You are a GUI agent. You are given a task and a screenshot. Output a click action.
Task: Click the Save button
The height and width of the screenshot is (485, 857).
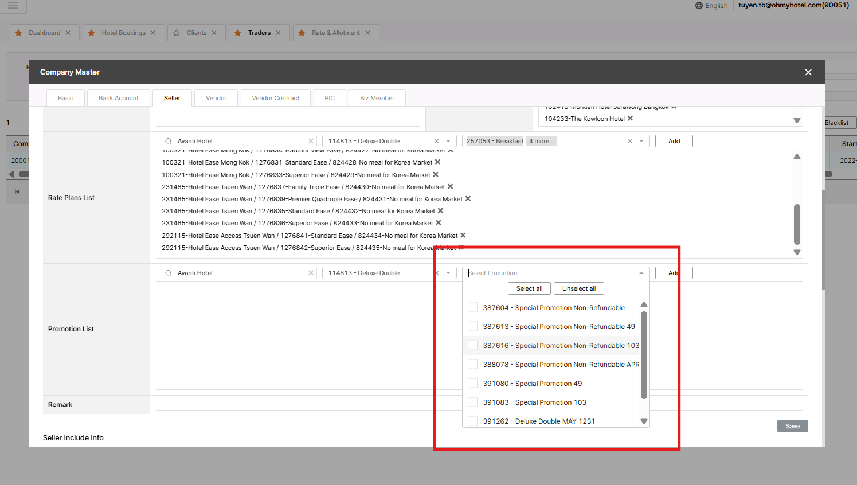pos(792,426)
